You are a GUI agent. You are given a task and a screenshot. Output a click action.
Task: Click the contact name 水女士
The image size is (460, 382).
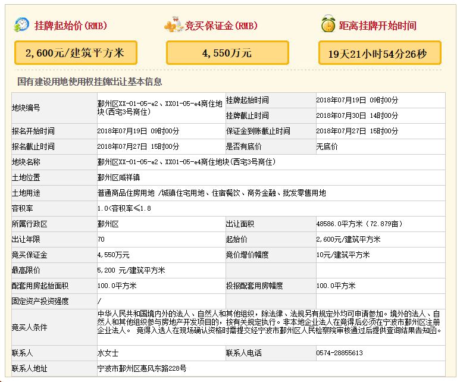point(108,353)
